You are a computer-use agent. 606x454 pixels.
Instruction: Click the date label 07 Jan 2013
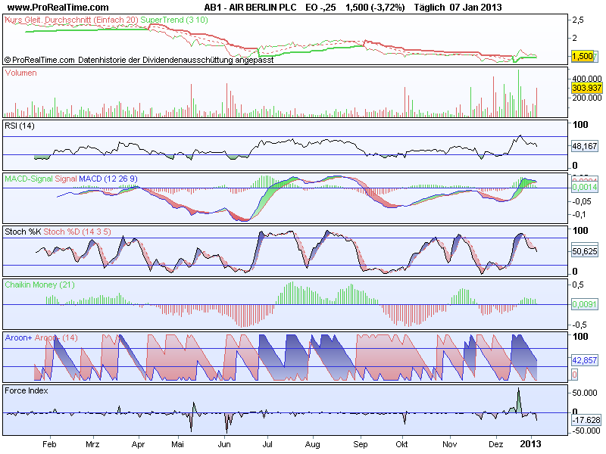pyautogui.click(x=476, y=8)
